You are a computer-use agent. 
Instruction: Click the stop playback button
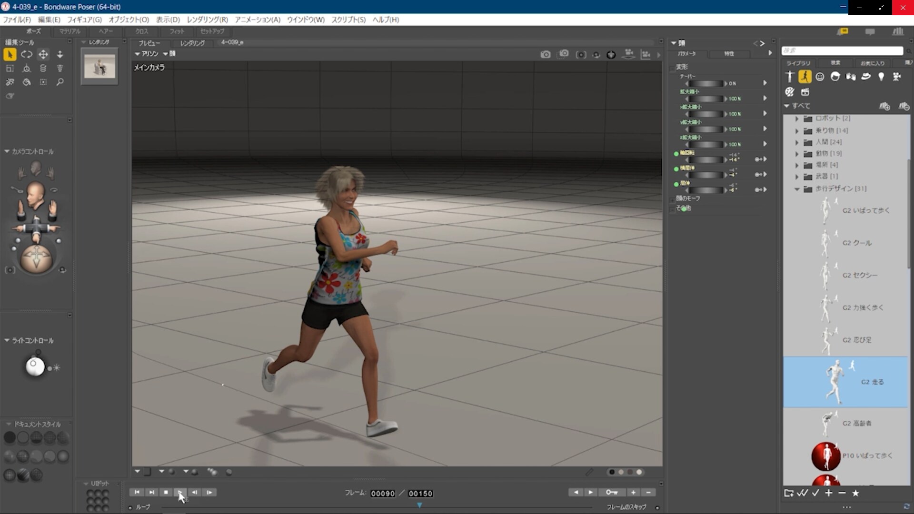pyautogui.click(x=166, y=493)
